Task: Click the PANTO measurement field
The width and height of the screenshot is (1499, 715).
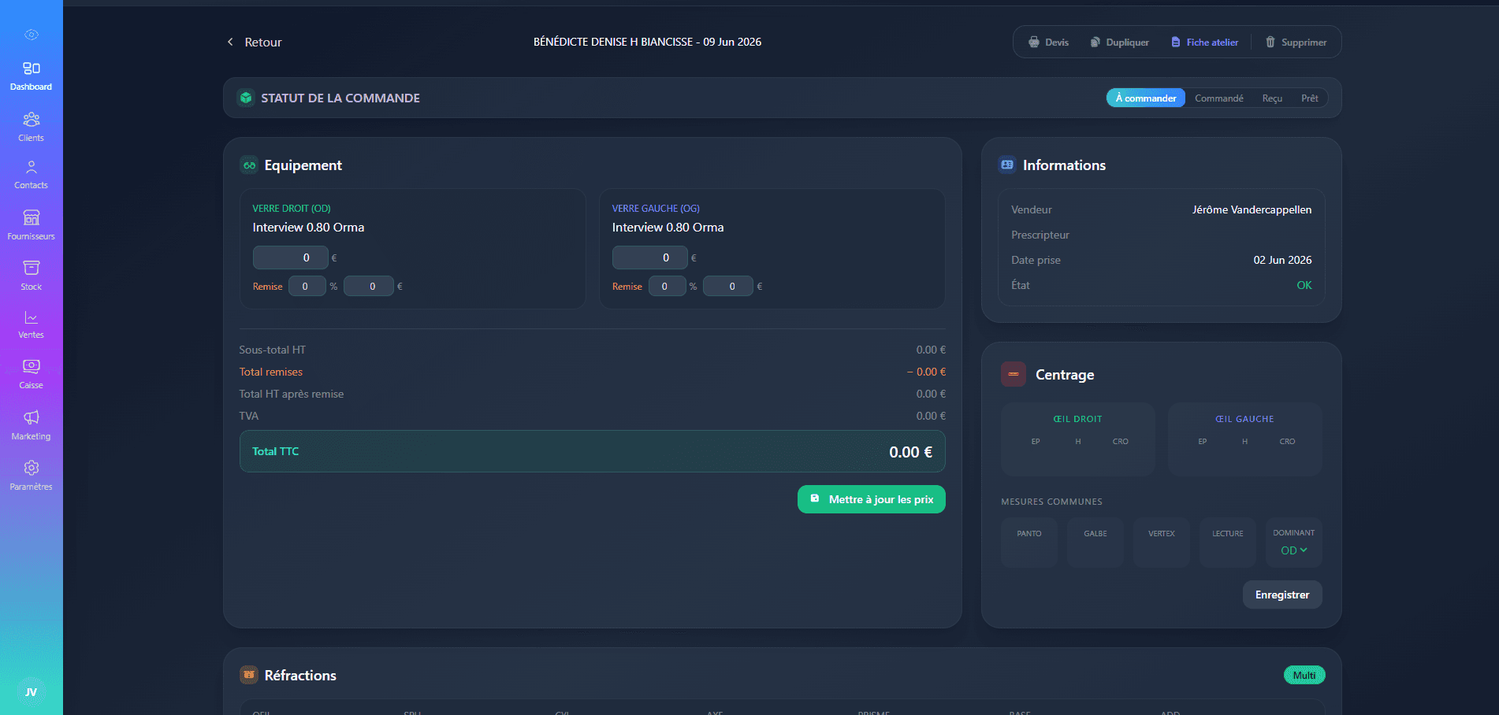Action: click(1029, 543)
